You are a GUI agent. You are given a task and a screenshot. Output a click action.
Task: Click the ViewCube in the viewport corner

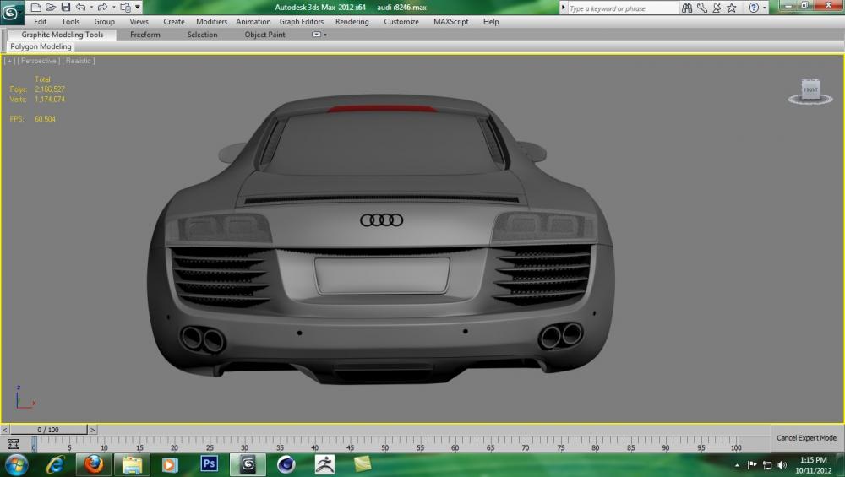point(810,91)
